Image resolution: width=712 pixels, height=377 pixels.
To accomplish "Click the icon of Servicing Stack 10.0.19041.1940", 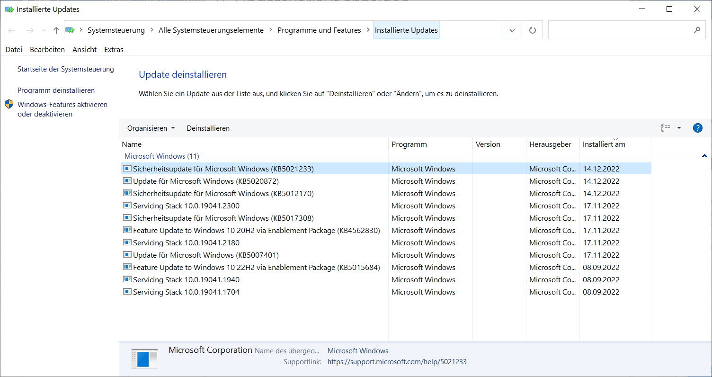I will coord(127,279).
